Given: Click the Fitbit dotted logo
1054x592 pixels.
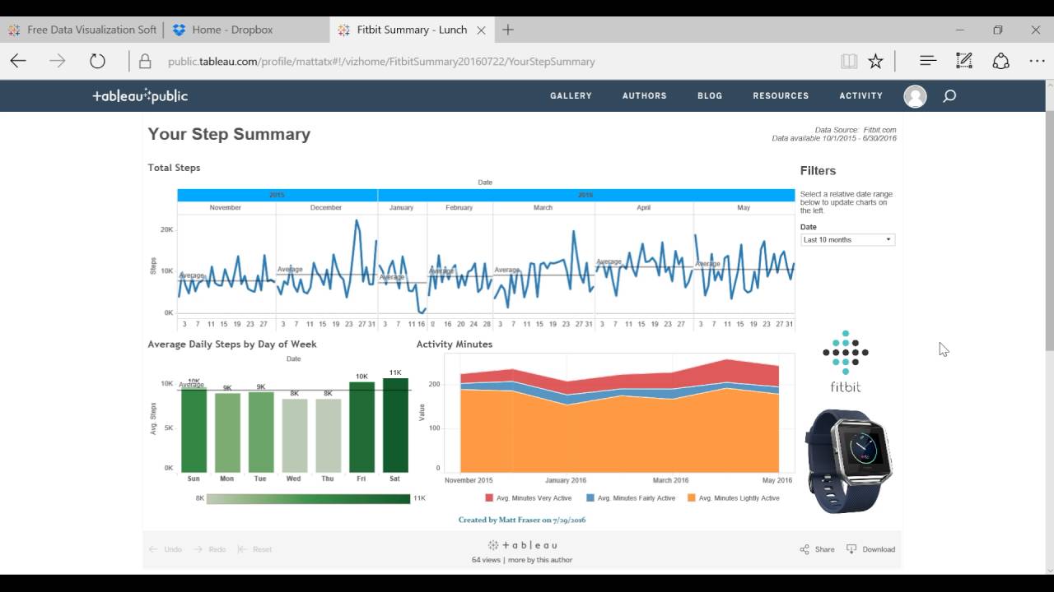Looking at the screenshot, I should tap(846, 352).
